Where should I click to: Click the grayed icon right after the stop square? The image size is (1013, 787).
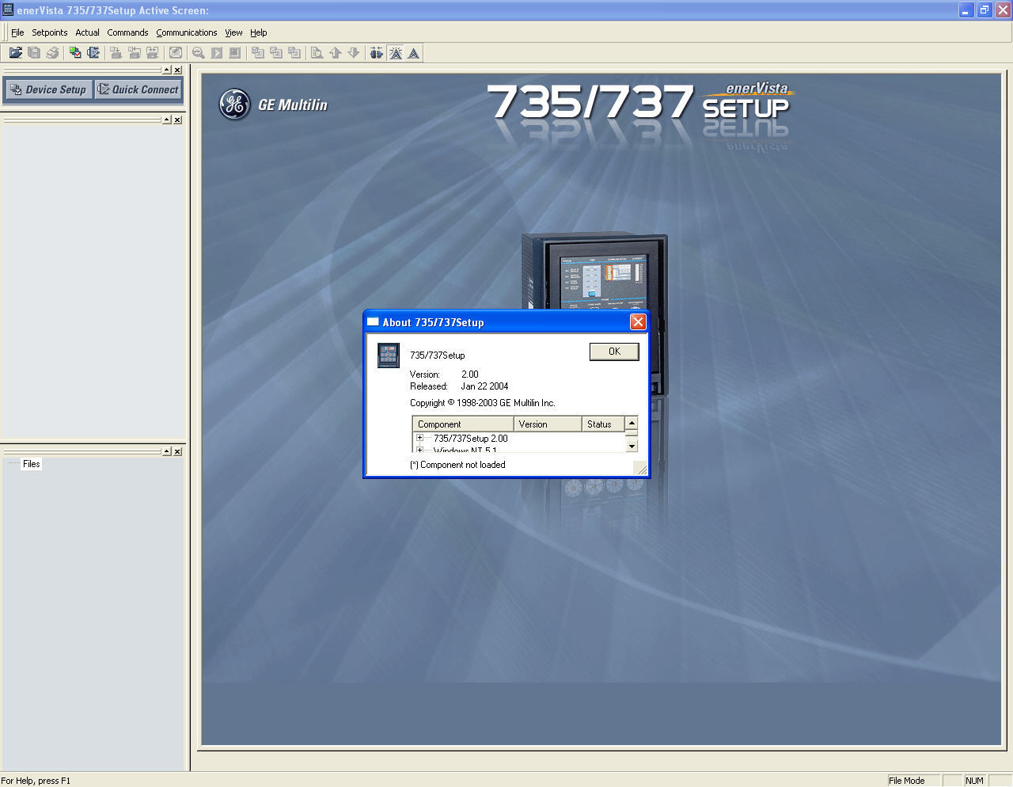258,53
